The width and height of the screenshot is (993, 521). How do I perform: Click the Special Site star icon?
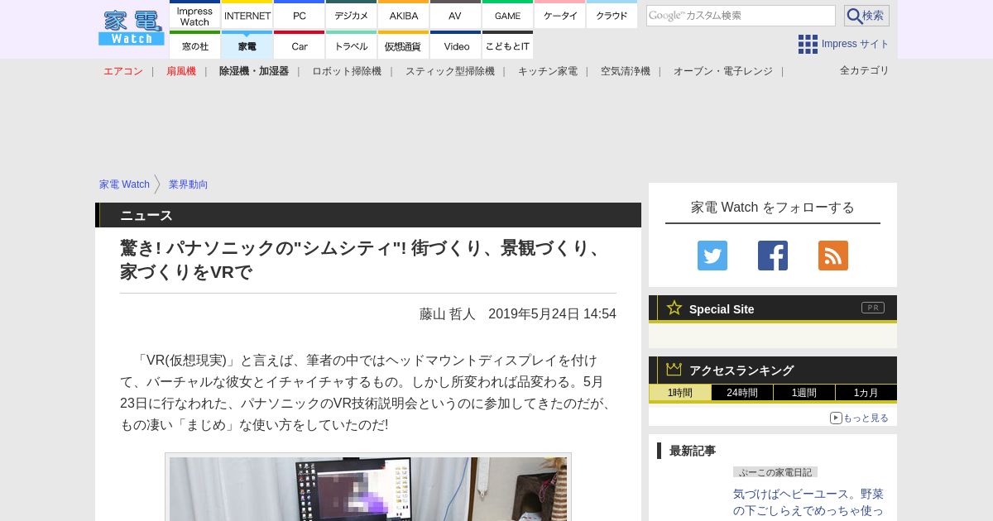(x=674, y=308)
